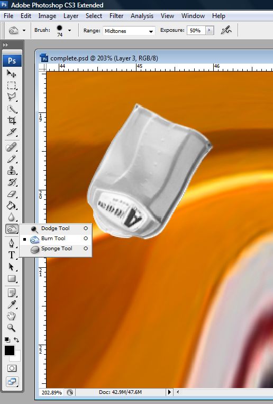This screenshot has width=273, height=404.
Task: Open the Help menu
Action: click(x=219, y=16)
